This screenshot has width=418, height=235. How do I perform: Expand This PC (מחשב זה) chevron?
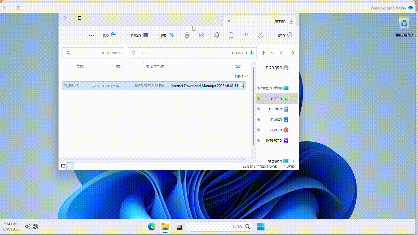[294, 161]
